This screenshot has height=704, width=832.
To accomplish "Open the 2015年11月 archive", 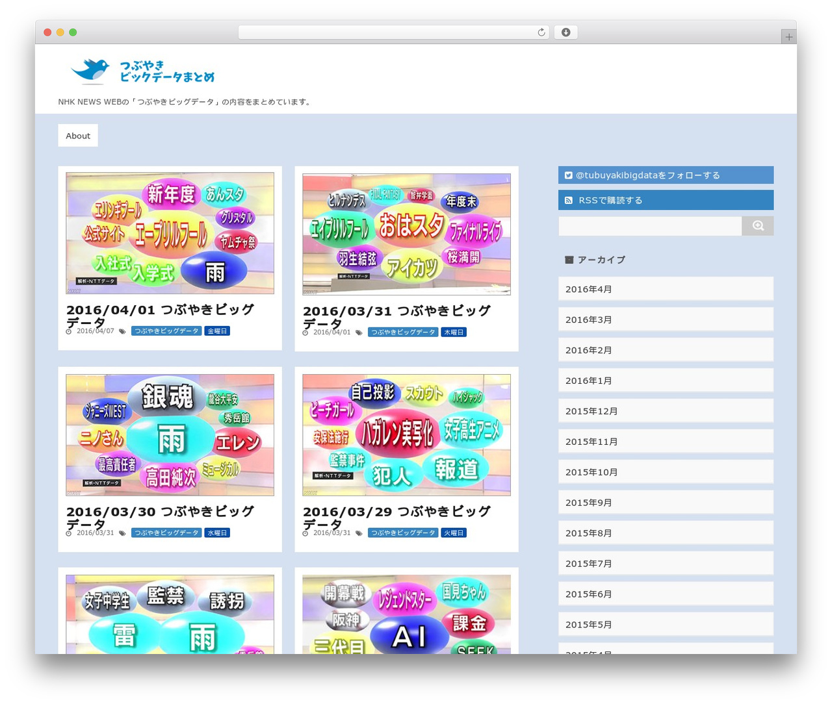I will coord(666,442).
